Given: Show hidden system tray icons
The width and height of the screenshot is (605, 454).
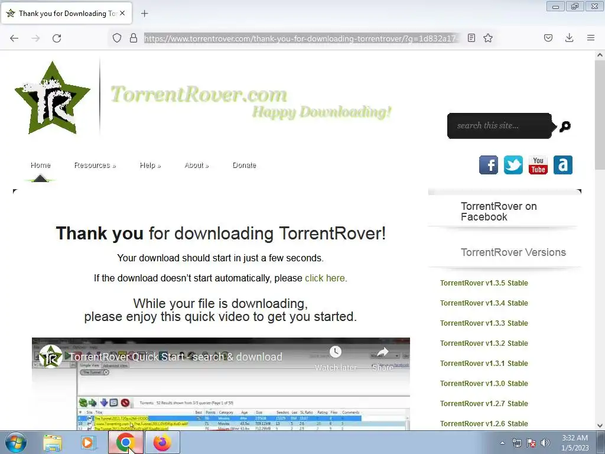Looking at the screenshot, I should point(502,443).
